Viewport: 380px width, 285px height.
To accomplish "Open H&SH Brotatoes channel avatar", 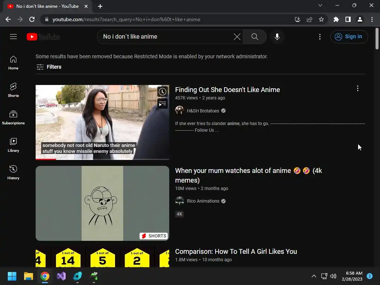I will (180, 111).
